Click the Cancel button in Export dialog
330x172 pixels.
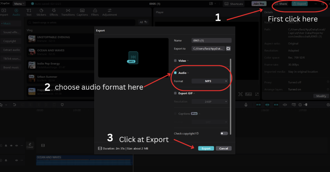(x=224, y=148)
